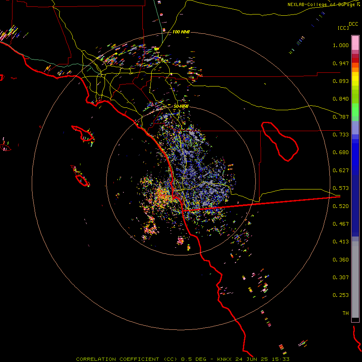
Task: Click the red segment of the color bar
Action: 355,60
